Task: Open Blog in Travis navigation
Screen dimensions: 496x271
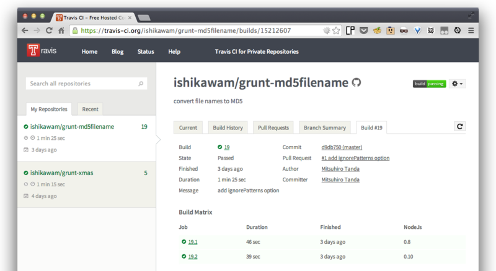Action: 117,51
